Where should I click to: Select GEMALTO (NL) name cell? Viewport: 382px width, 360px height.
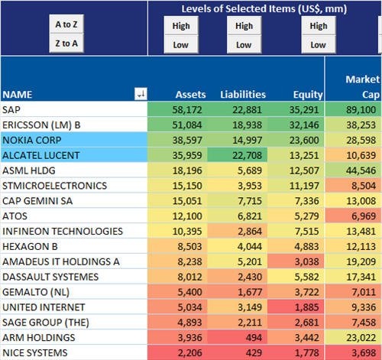pos(74,292)
